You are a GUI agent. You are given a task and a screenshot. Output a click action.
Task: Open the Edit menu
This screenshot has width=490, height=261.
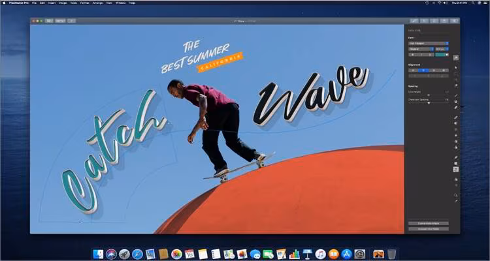[42, 3]
